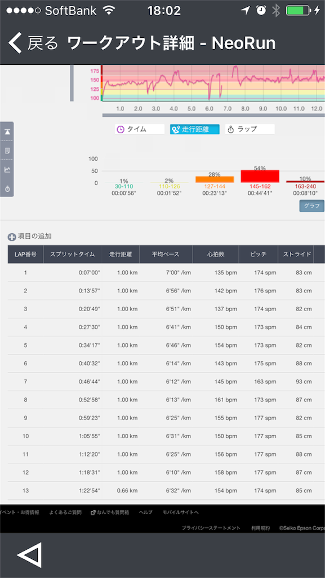
Task: Select the スプリットタイム column header
Action: point(73,255)
